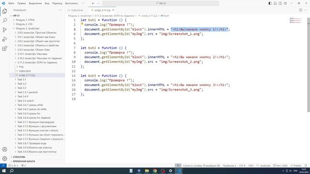Open Explorer panel more actions ellipsis
This screenshot has height=174, width=310.
pyautogui.click(x=60, y=10)
